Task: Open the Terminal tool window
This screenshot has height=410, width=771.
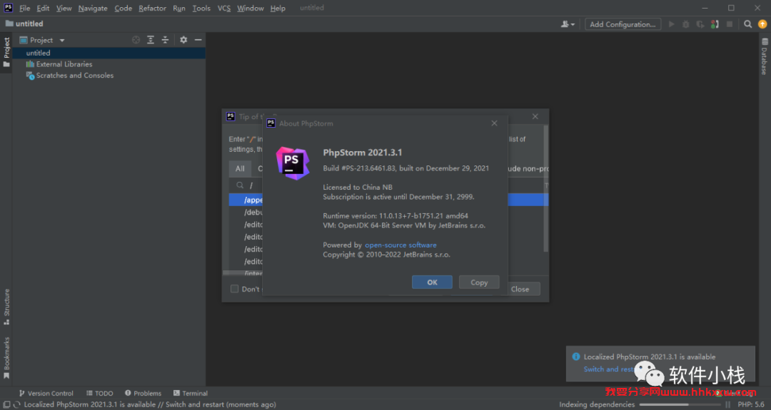Action: point(191,394)
